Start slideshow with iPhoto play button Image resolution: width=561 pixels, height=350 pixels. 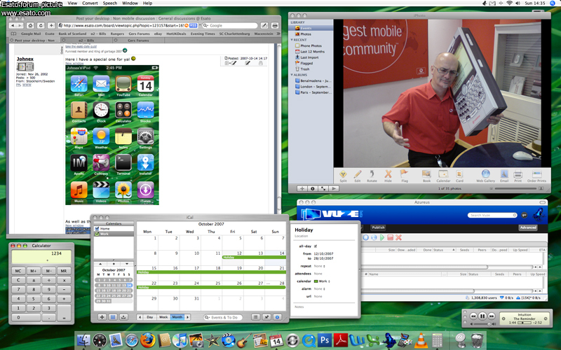click(x=334, y=188)
